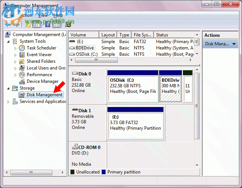The width and height of the screenshot is (242, 188).
Task: Click the Settings checklist toolbar icon
Action: [68, 24]
